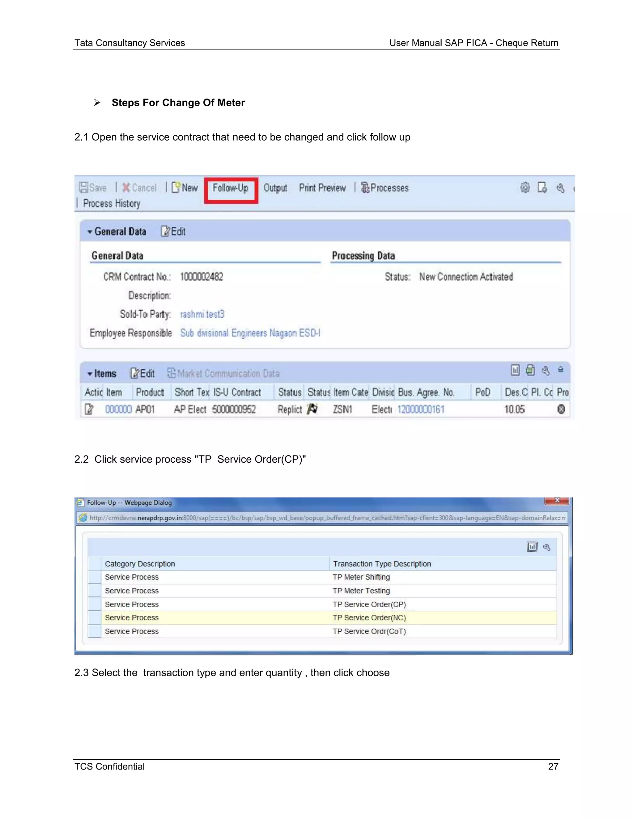Image resolution: width=633 pixels, height=819 pixels.
Task: Open Print Preview
Action: point(322,188)
